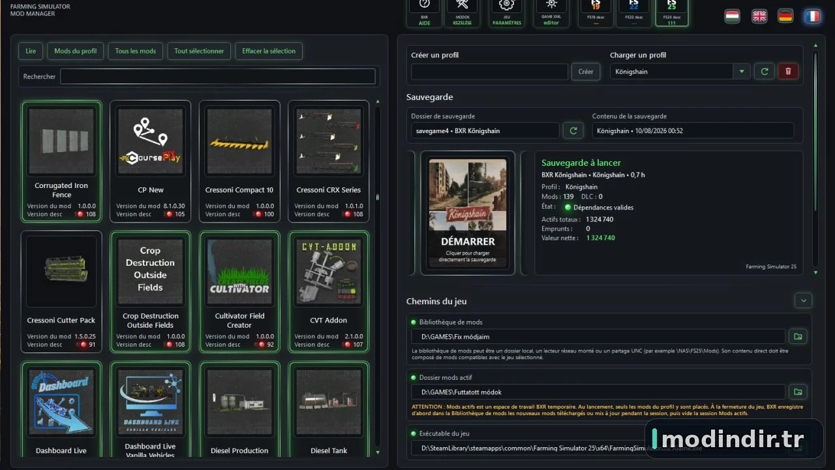The image size is (835, 470).
Task: Click the Dossier mods actif path field
Action: click(598, 392)
